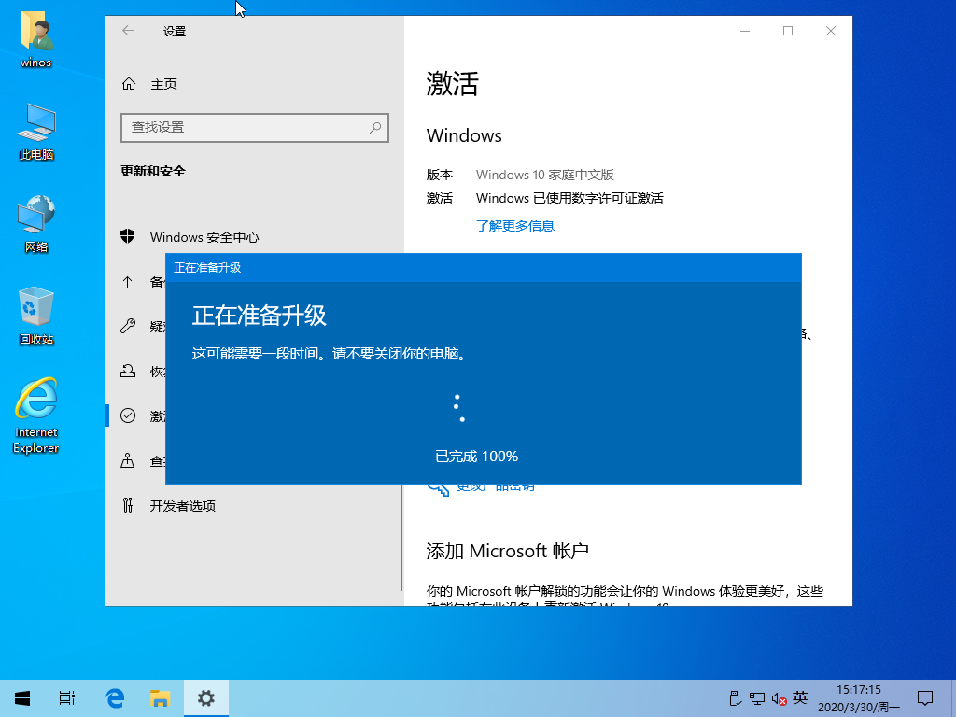Open the network tray icon
The height and width of the screenshot is (717, 956).
756,698
